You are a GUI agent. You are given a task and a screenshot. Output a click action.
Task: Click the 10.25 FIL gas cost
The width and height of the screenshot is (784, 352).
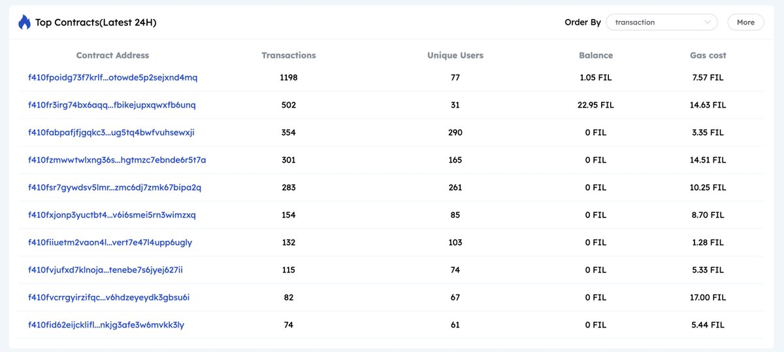tap(708, 187)
